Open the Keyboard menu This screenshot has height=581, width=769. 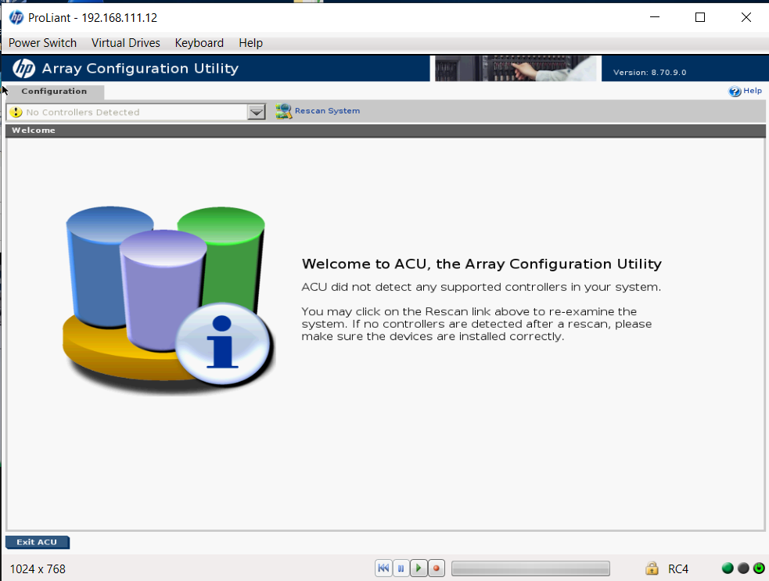click(x=199, y=43)
